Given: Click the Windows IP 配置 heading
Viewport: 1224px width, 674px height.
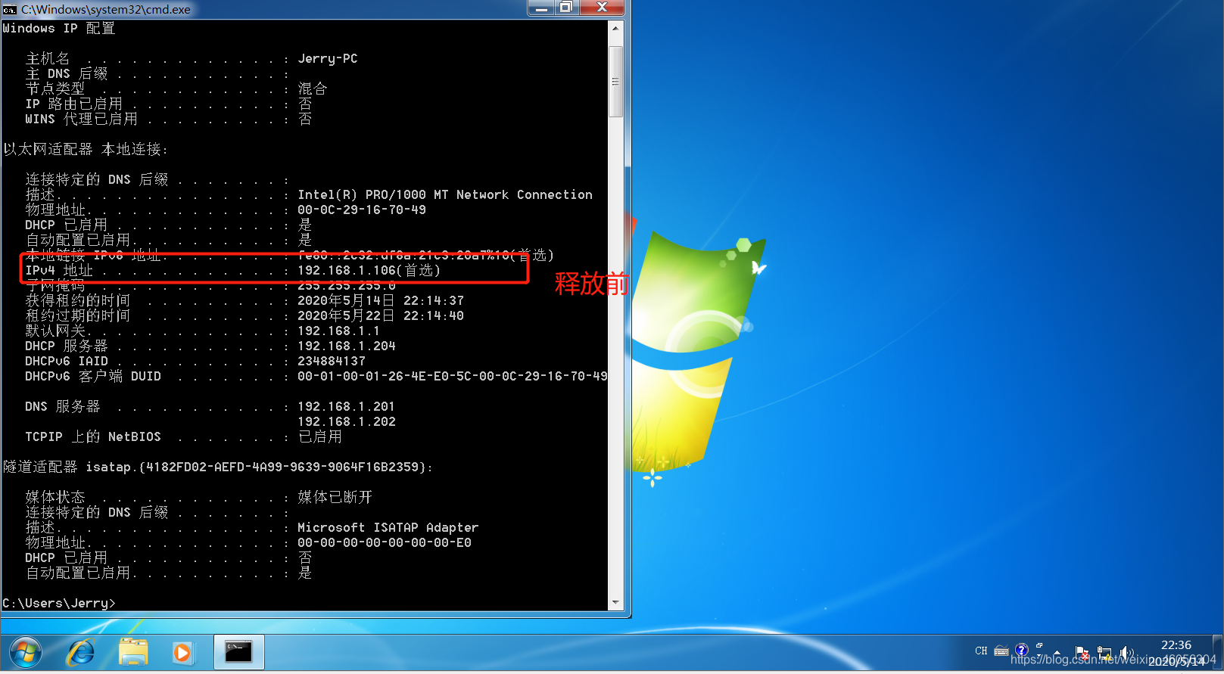Looking at the screenshot, I should click(59, 28).
